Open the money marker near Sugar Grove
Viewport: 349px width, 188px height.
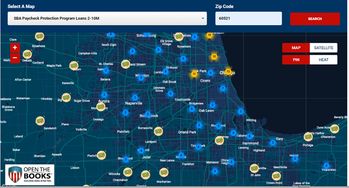tap(66, 97)
